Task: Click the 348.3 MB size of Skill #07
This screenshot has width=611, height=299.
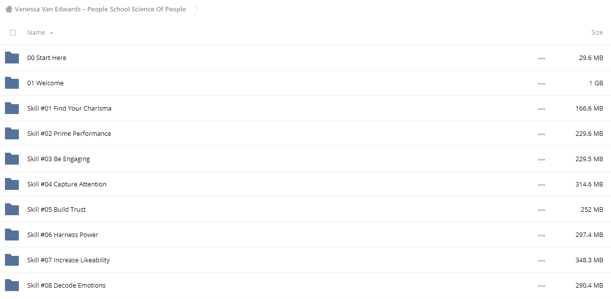Action: (589, 260)
